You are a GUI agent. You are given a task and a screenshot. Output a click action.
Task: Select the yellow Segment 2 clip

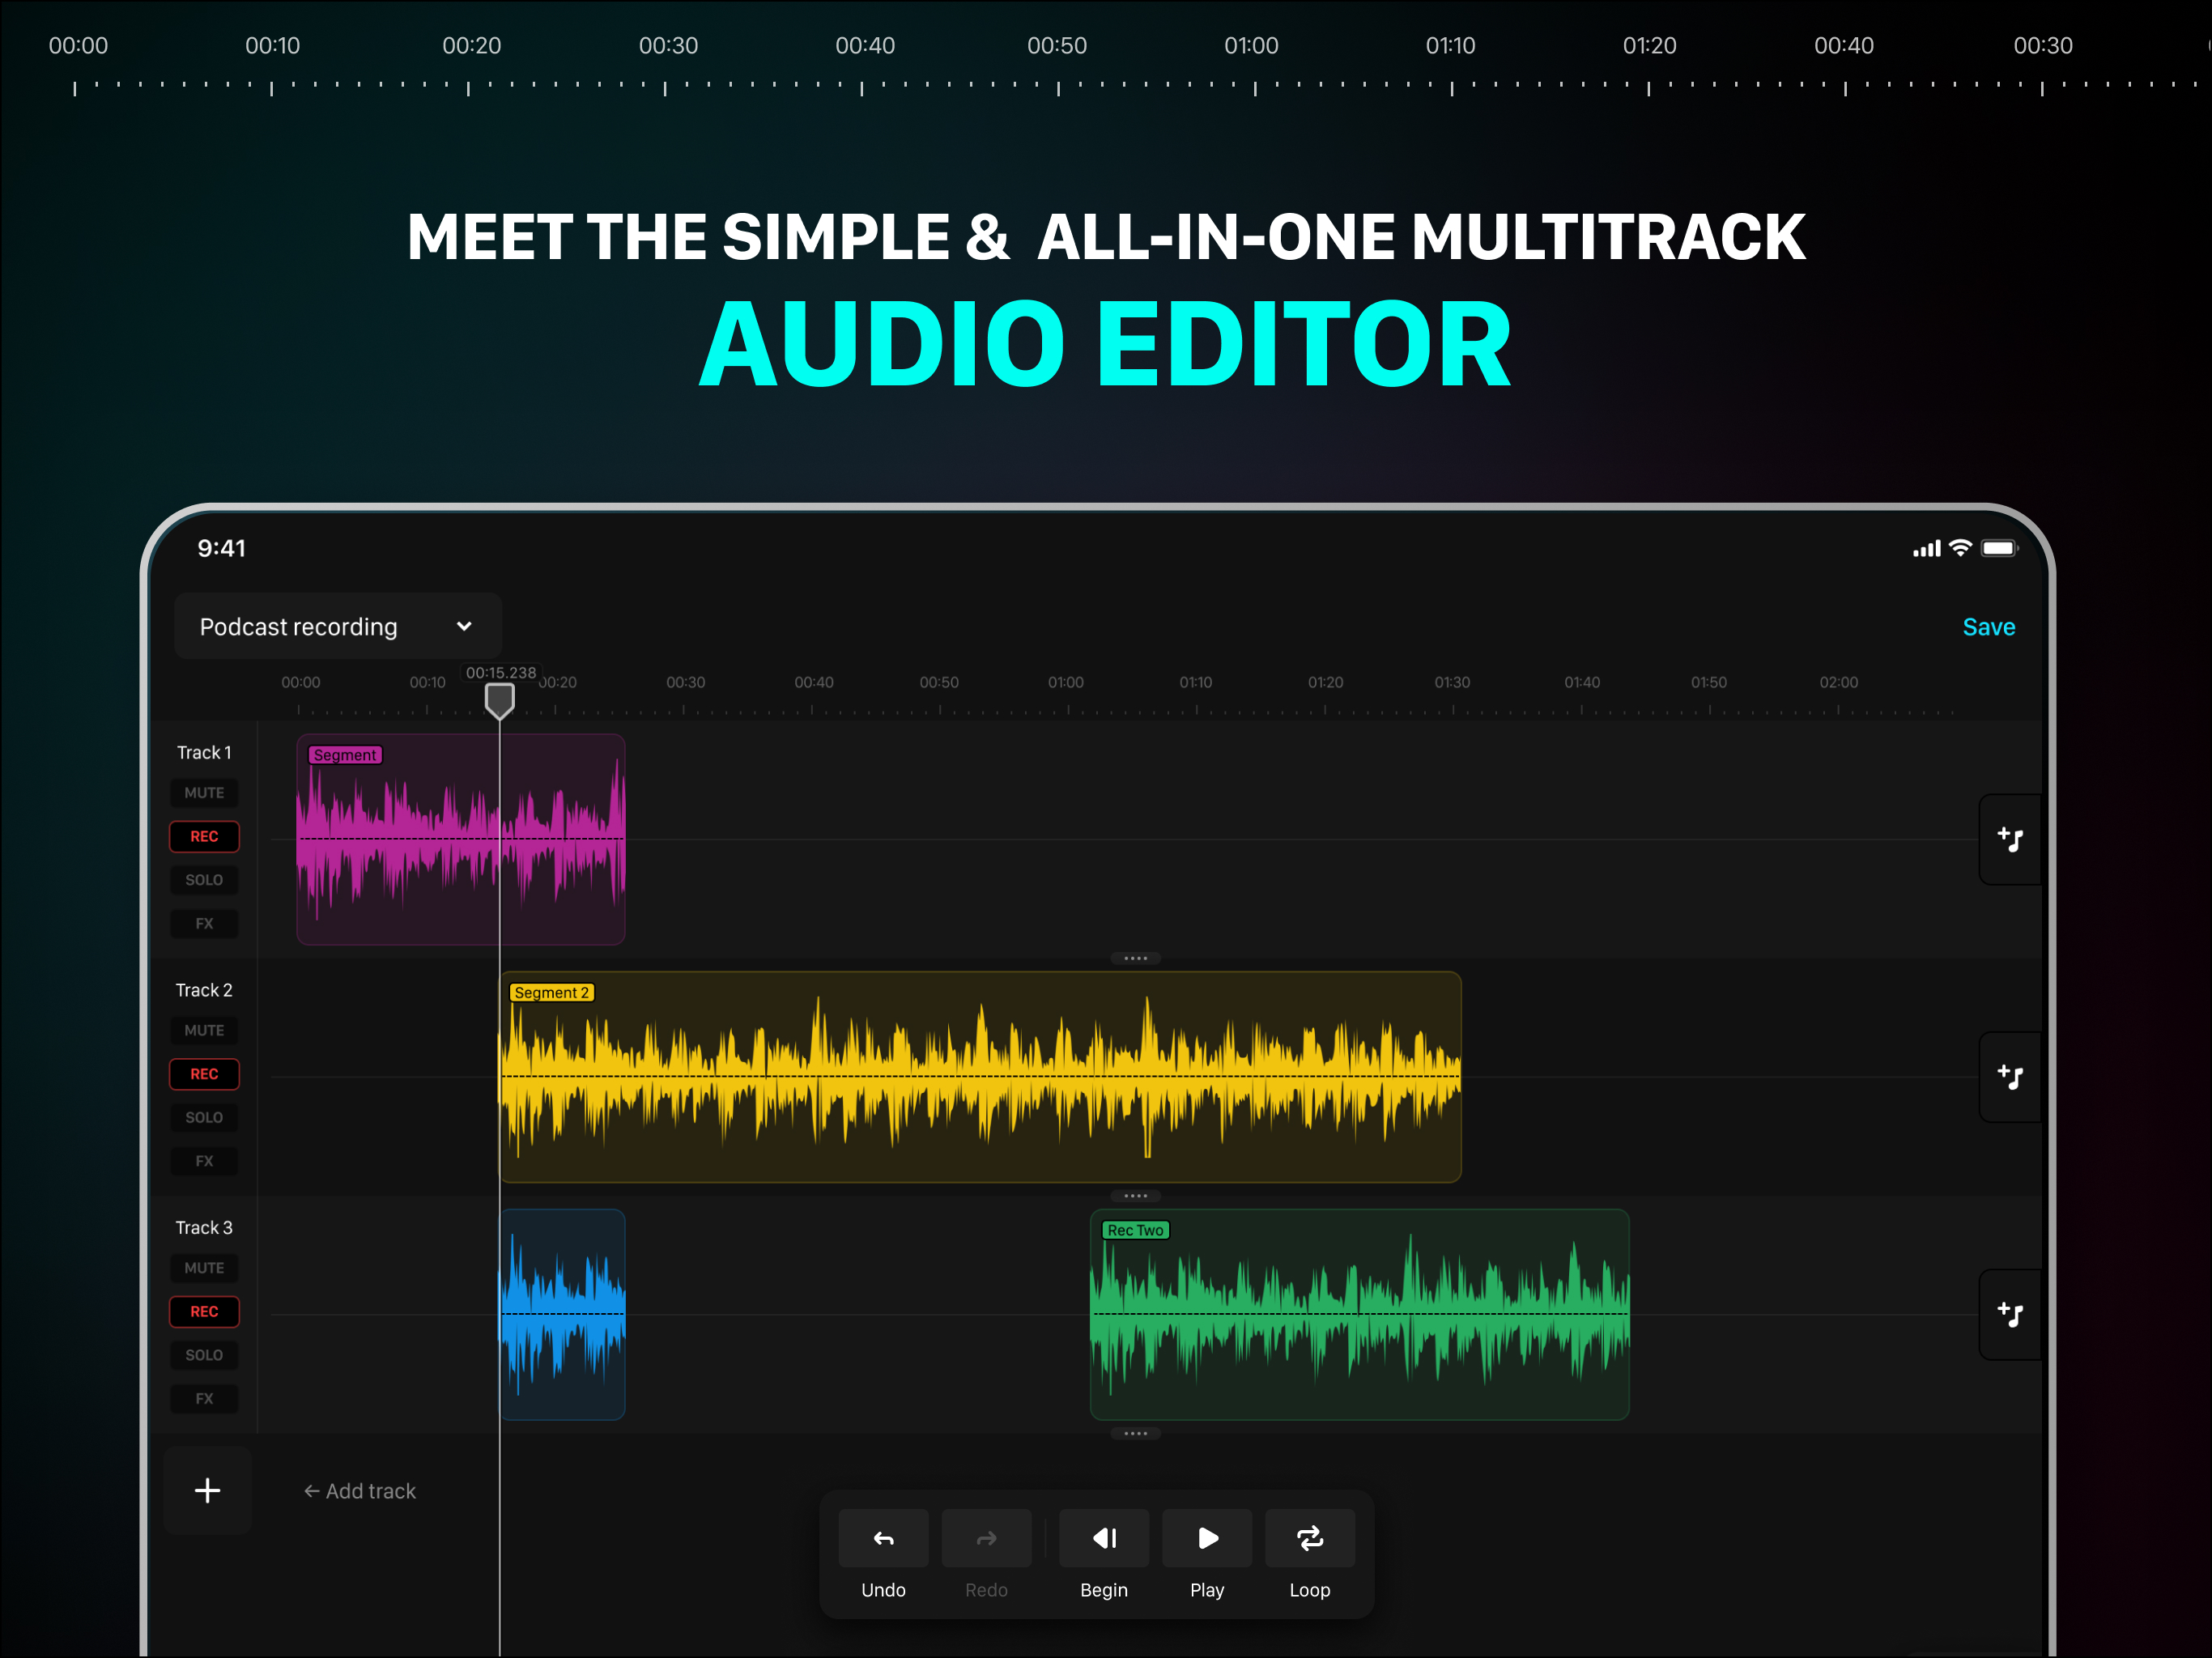tap(980, 1077)
